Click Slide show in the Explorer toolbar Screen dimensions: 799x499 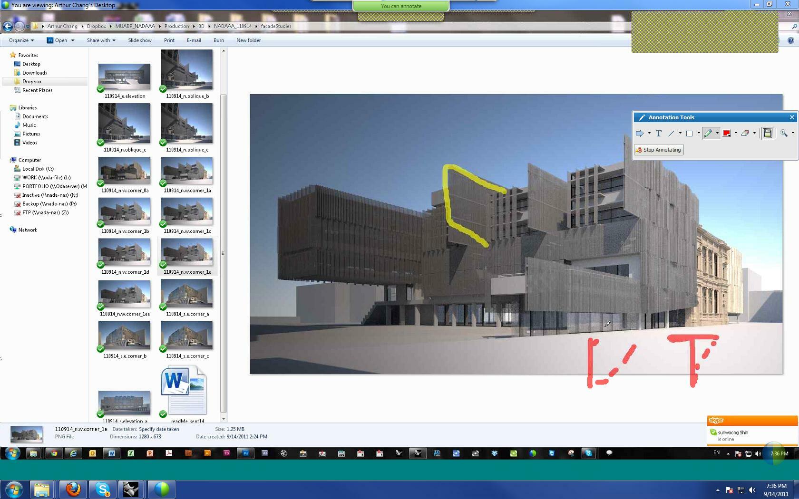(x=140, y=40)
